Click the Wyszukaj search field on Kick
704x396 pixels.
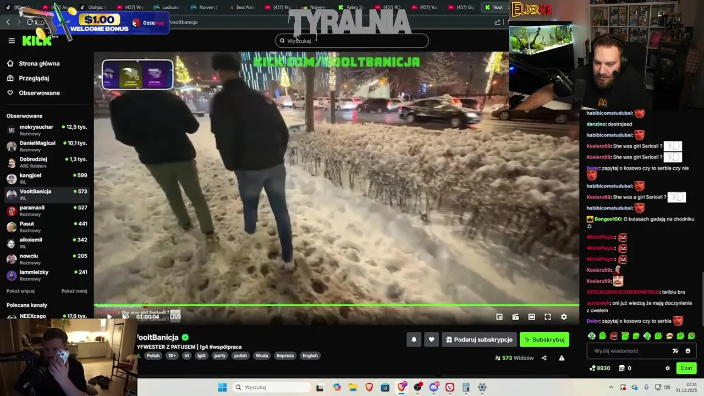coord(352,41)
